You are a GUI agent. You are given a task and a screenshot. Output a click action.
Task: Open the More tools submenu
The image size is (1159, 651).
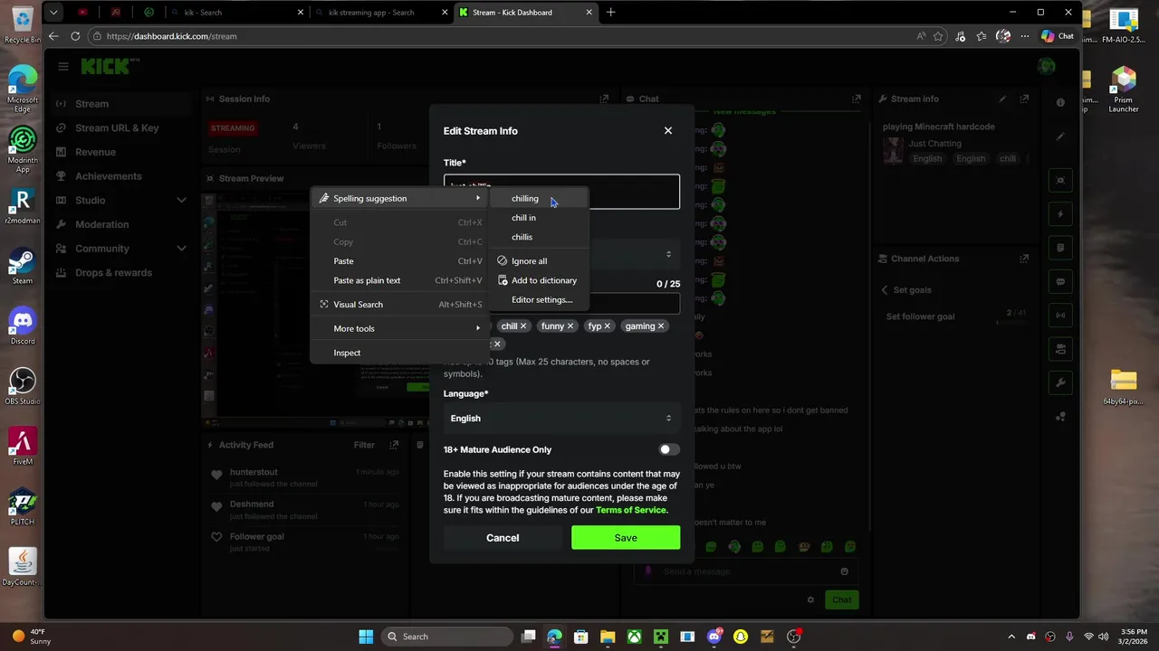pyautogui.click(x=400, y=328)
